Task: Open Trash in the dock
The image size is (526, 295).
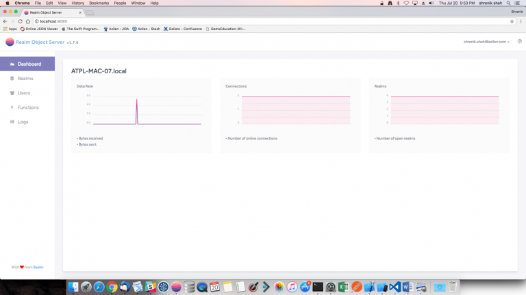Action: [453, 287]
